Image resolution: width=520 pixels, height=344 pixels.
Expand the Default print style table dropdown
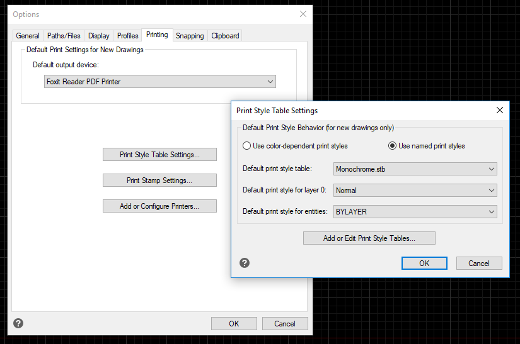click(x=415, y=169)
